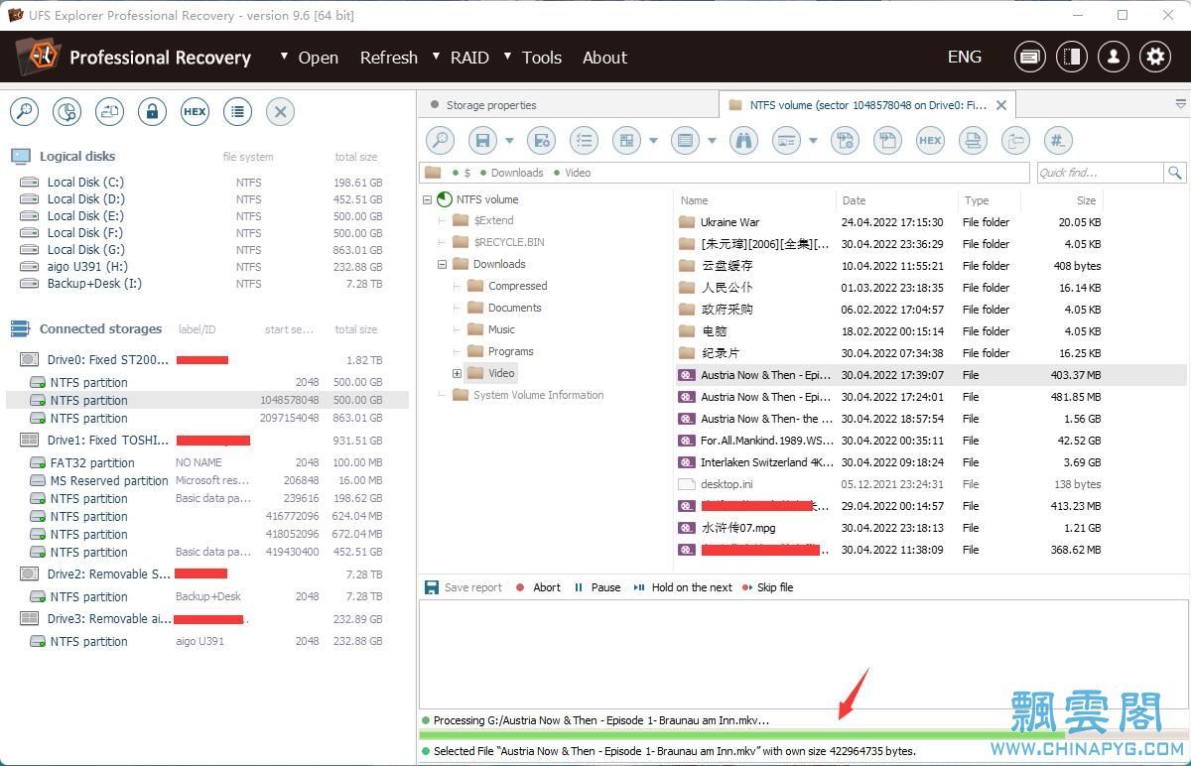Screen dimensions: 1191x766
Task: Click the padlock decrypt storage icon
Action: (152, 111)
